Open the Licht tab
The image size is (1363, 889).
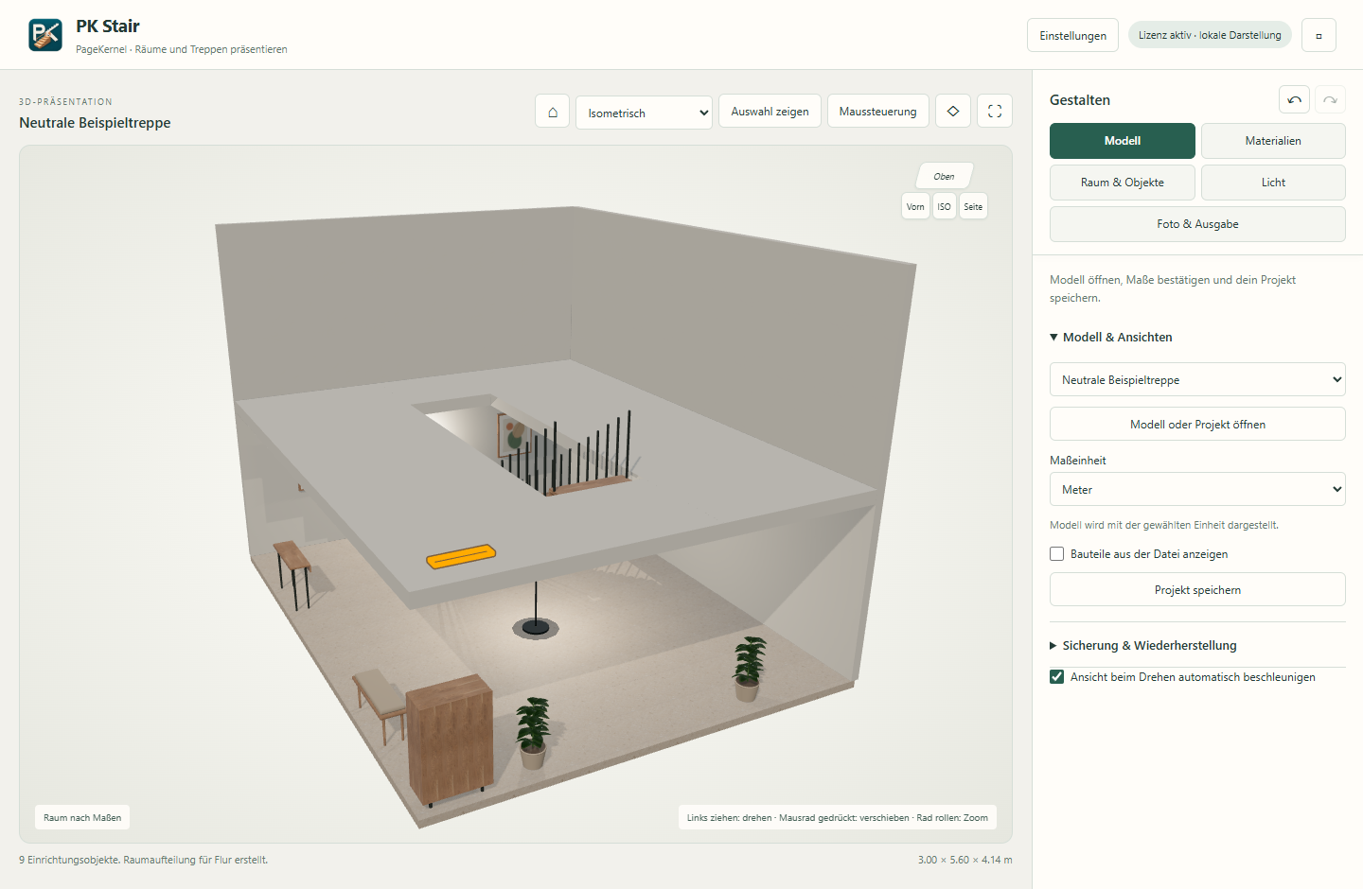(x=1273, y=183)
